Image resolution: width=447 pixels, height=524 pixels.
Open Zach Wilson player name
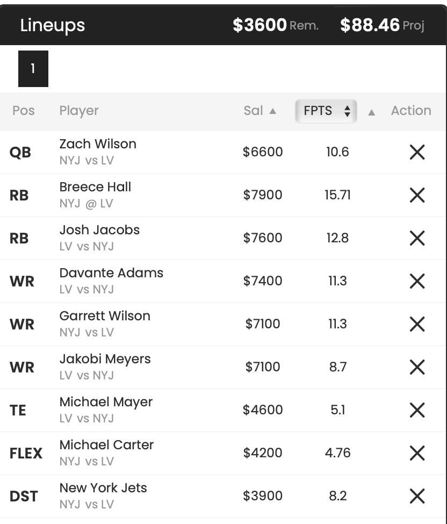tap(98, 144)
